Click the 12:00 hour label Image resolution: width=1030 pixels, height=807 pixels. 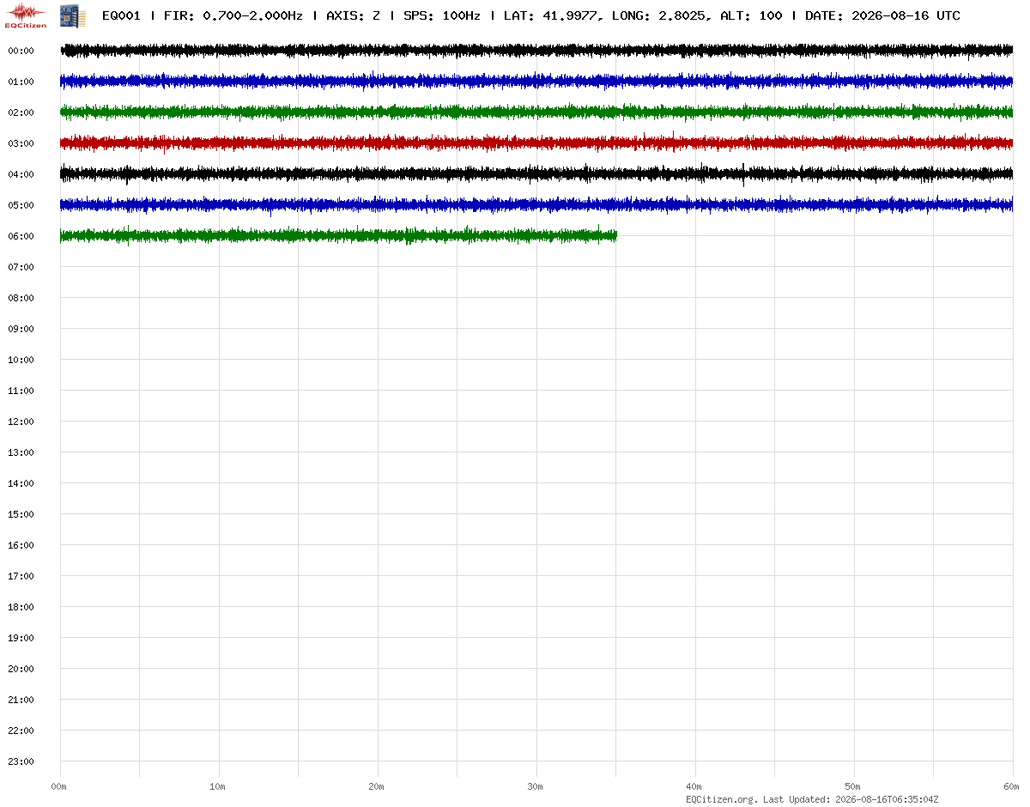pos(21,422)
